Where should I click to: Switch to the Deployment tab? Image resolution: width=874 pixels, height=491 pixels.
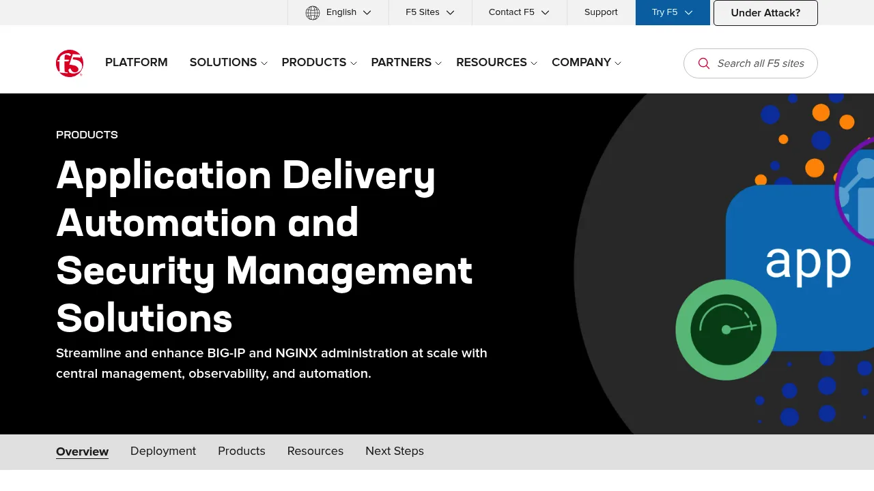(163, 451)
